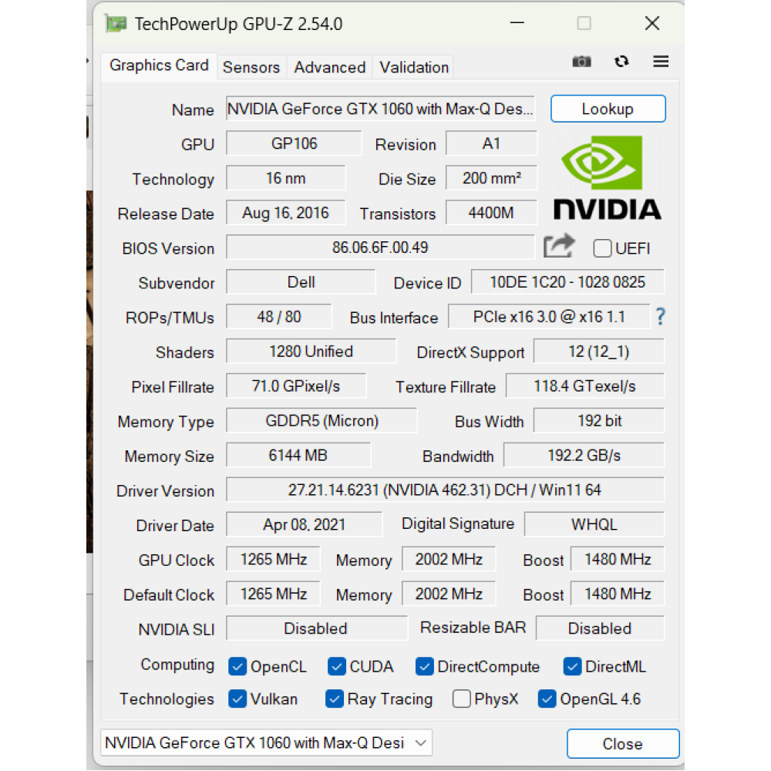771x771 pixels.
Task: Click the Release Date Aug 16, 2016
Action: 286,213
